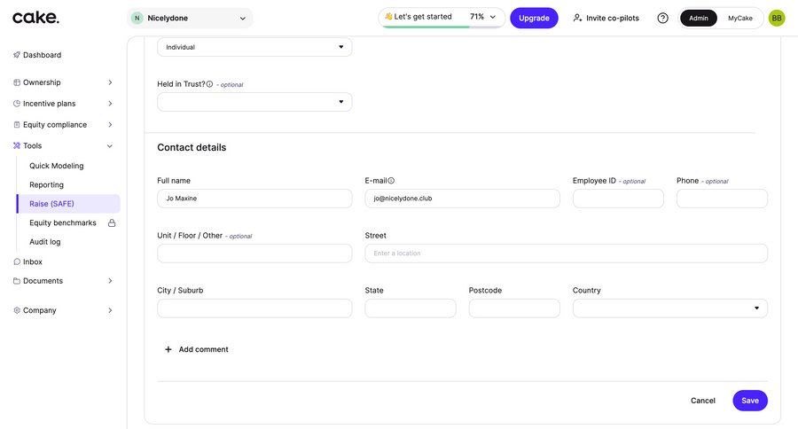Click the Cancel button

[703, 401]
